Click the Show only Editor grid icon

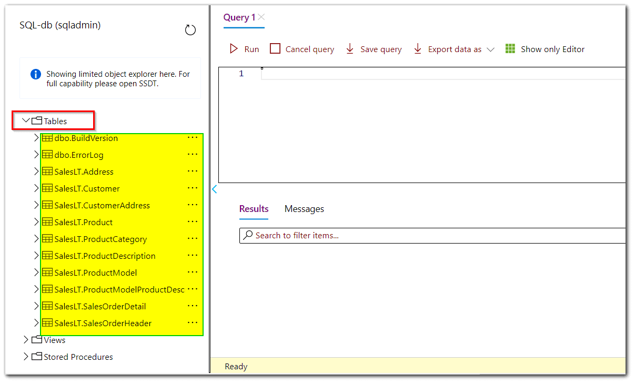(x=509, y=48)
